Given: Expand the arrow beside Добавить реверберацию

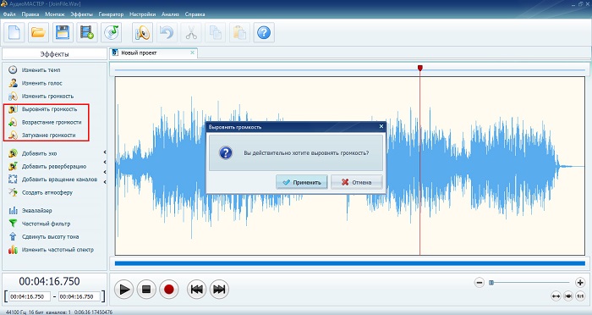Looking at the screenshot, I should tap(105, 163).
